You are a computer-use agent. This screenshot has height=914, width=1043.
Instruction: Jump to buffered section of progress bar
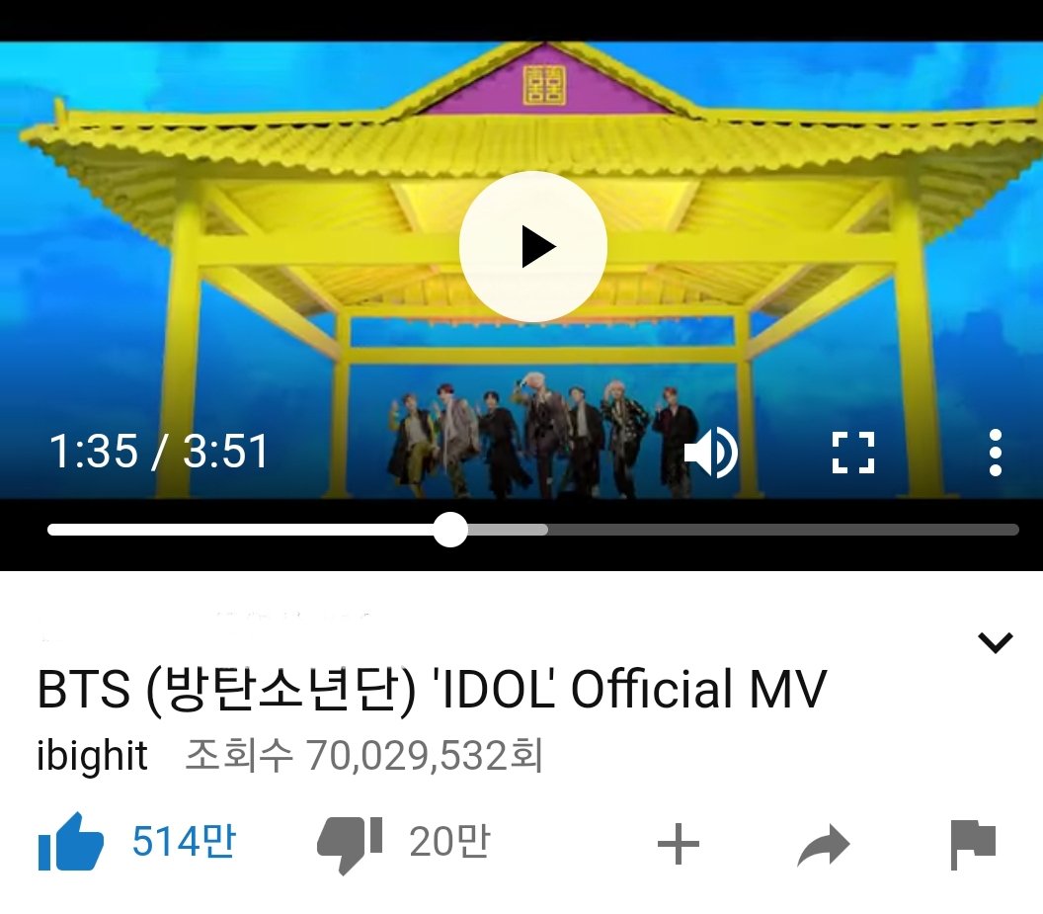(508, 530)
